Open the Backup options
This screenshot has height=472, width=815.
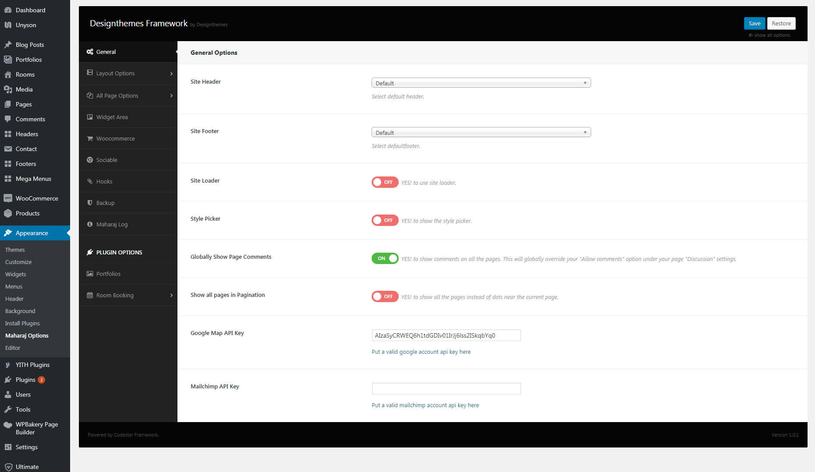pos(105,203)
